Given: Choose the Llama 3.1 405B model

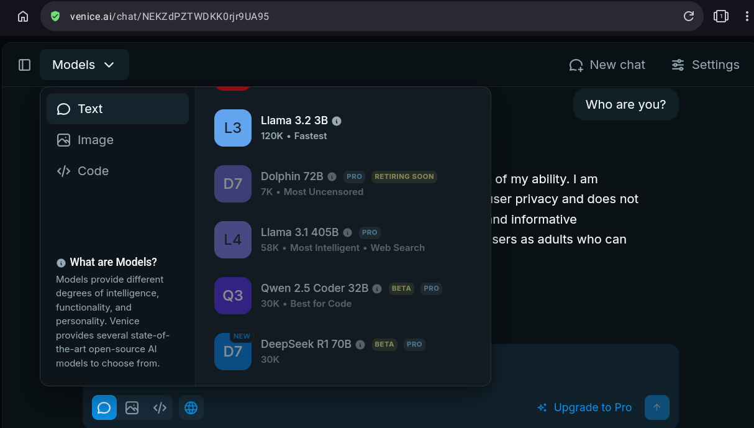Looking at the screenshot, I should coord(343,240).
